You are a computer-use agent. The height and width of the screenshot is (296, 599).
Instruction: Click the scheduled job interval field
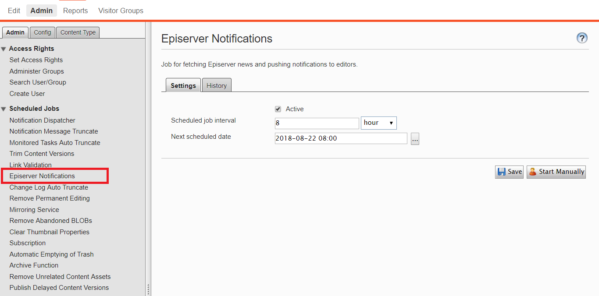point(317,123)
